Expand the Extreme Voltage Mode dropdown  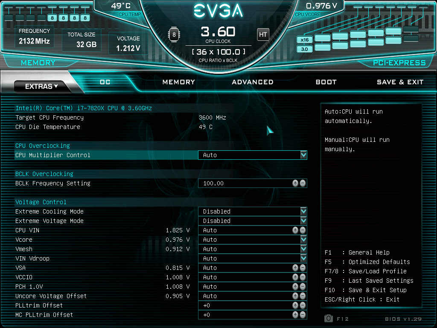pos(253,221)
